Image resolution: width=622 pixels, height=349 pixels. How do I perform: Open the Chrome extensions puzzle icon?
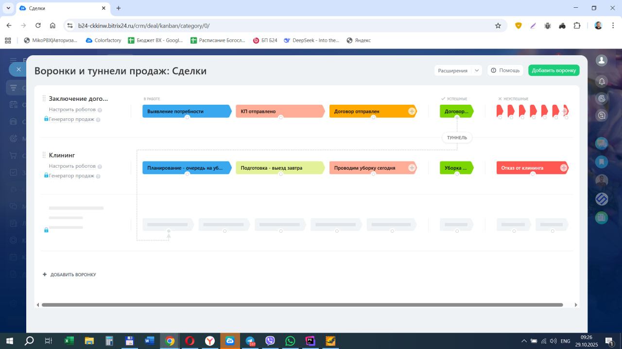coord(577,26)
